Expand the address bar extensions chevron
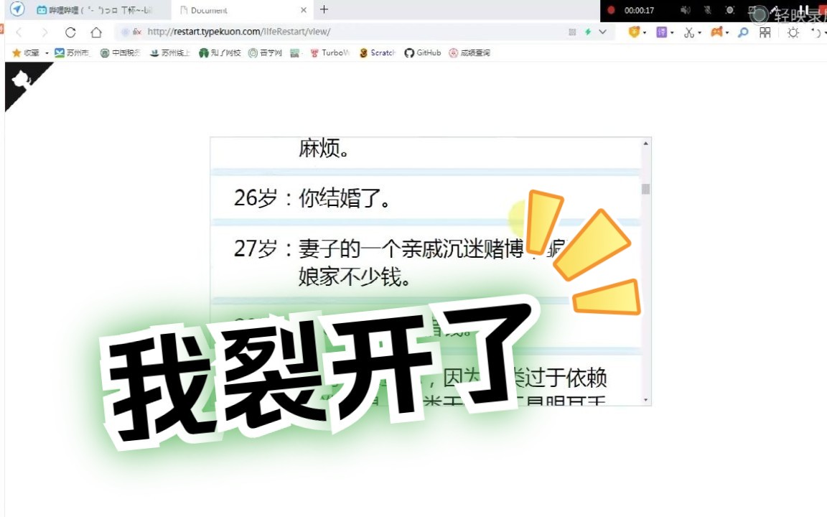Viewport: 827px width, 517px height. 602,32
